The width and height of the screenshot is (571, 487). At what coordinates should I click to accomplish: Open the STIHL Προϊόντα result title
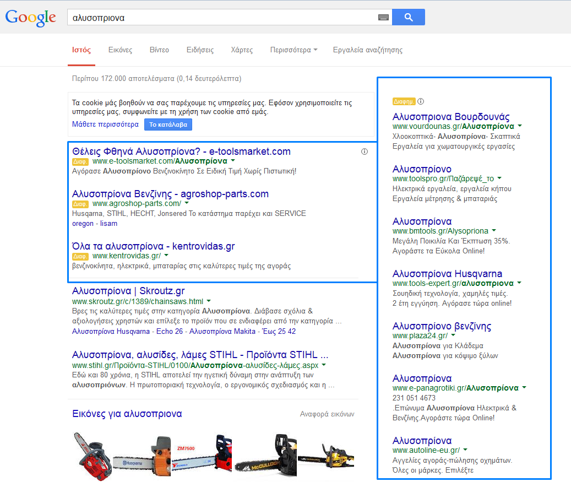tap(200, 355)
